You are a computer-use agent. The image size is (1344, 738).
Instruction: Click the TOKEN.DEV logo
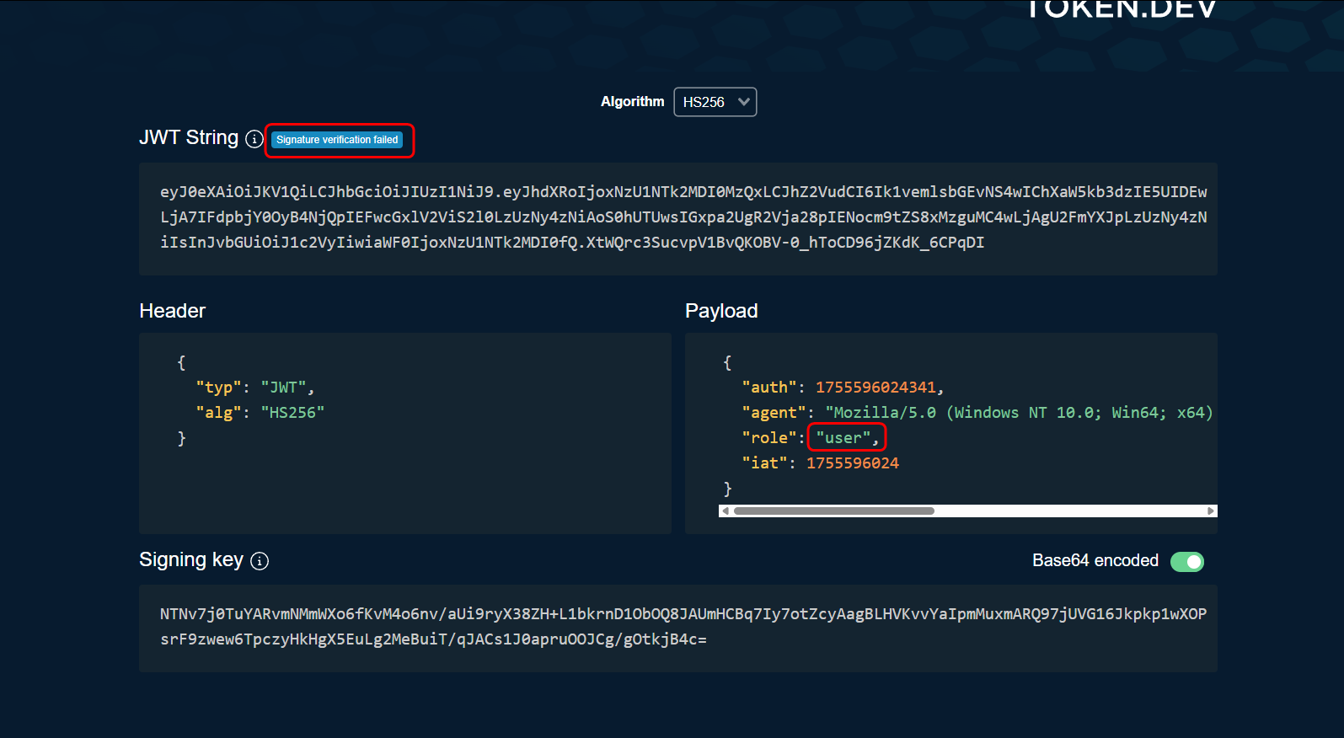click(x=1121, y=10)
